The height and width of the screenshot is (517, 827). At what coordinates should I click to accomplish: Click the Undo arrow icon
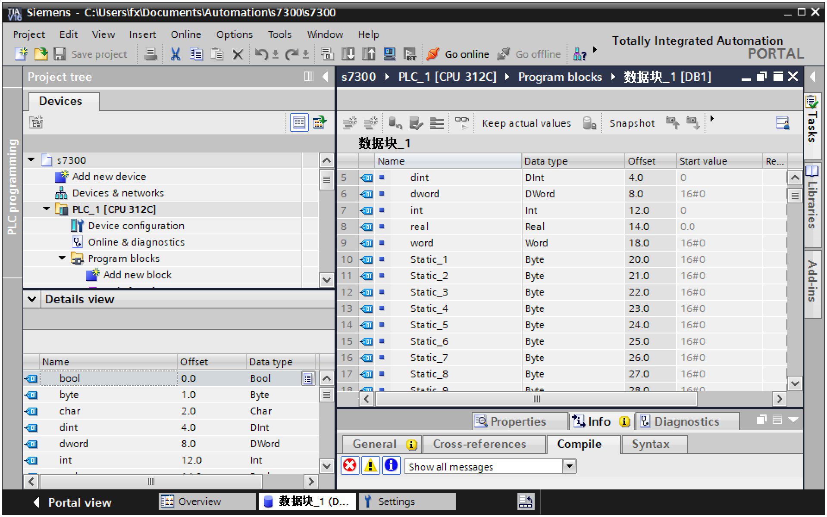point(261,54)
